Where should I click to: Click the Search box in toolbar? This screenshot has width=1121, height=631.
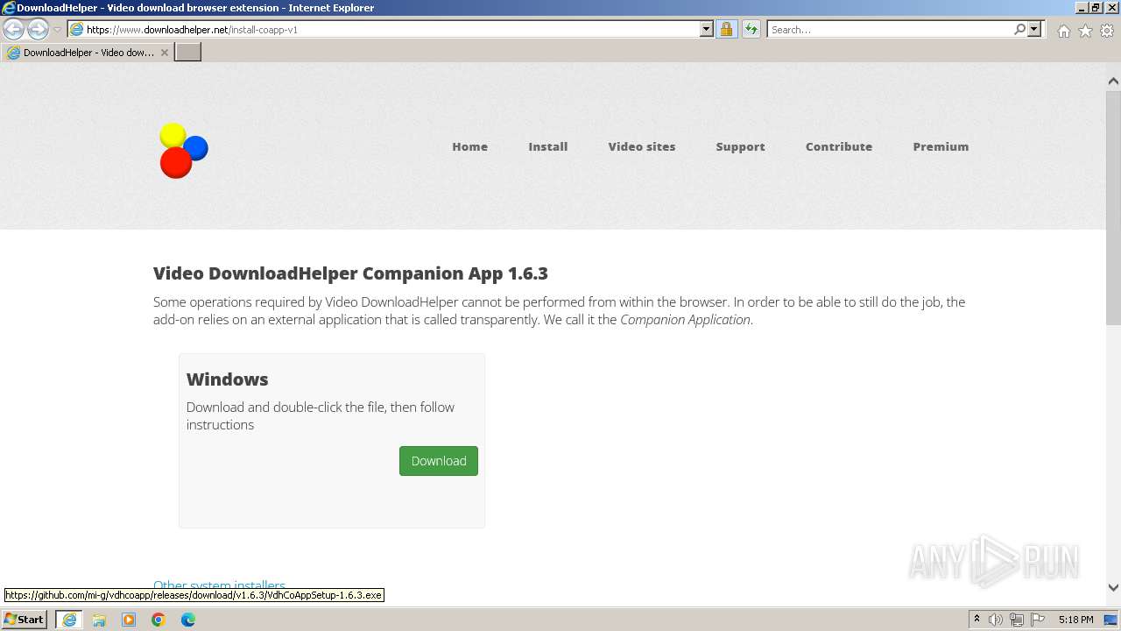coord(889,29)
